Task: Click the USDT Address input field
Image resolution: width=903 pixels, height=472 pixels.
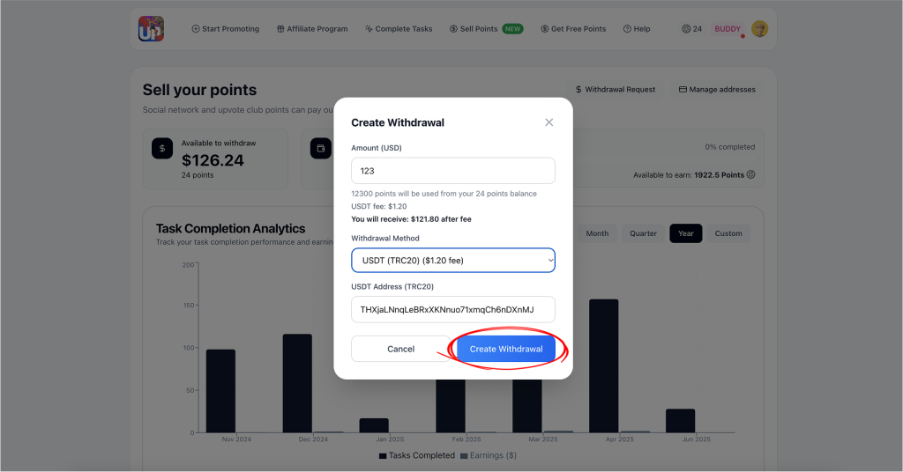Action: (453, 309)
